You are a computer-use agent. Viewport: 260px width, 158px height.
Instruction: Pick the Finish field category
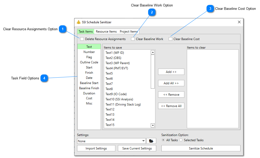89,73
